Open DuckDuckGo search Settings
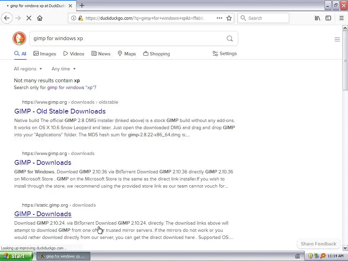348x261 pixels. coord(225,53)
